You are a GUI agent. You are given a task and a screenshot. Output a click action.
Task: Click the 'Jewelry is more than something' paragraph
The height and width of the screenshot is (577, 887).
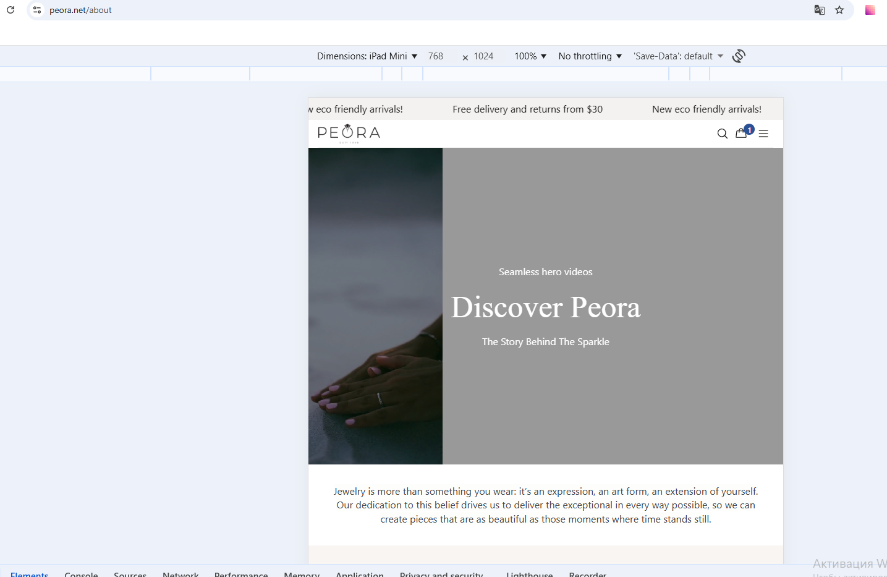coord(546,505)
